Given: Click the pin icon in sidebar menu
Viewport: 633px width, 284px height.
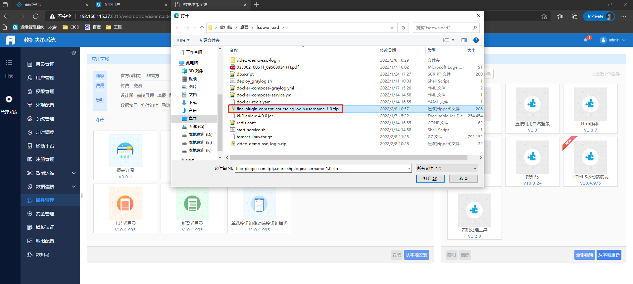Looking at the screenshot, I should (74, 53).
